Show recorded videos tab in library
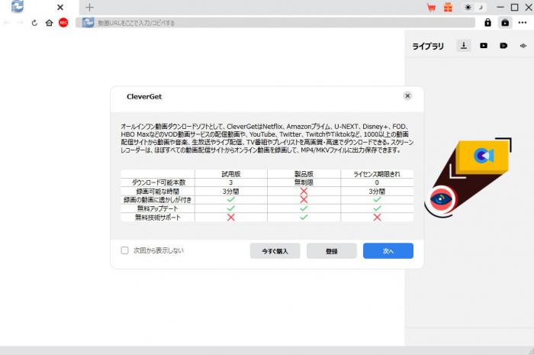 pyautogui.click(x=503, y=45)
